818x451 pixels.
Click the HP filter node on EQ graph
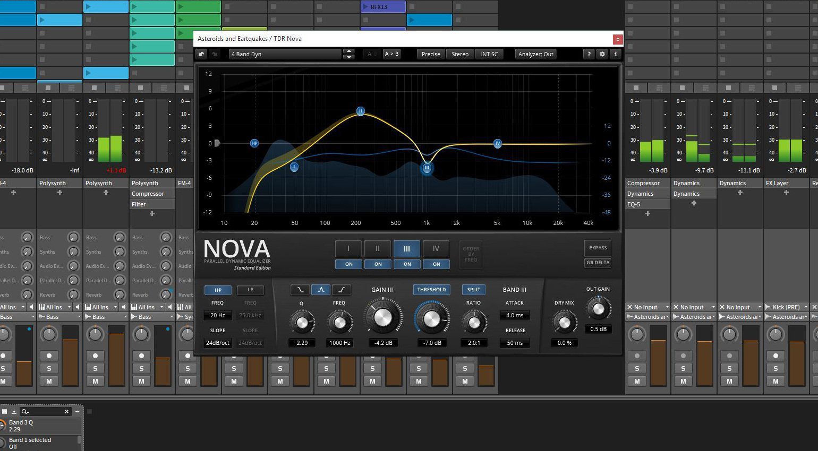tap(254, 143)
